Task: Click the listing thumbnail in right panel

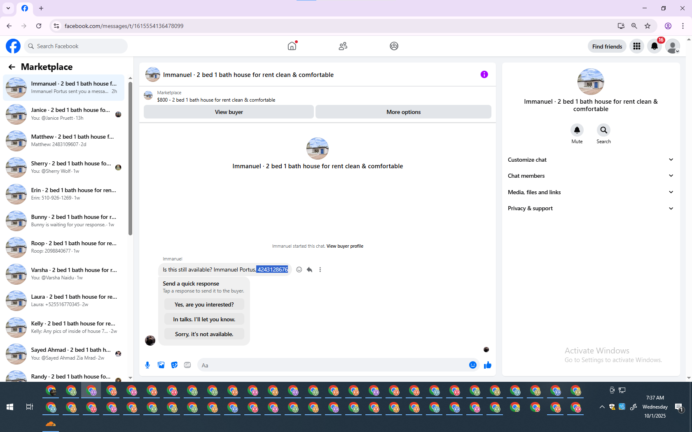Action: pos(591,81)
